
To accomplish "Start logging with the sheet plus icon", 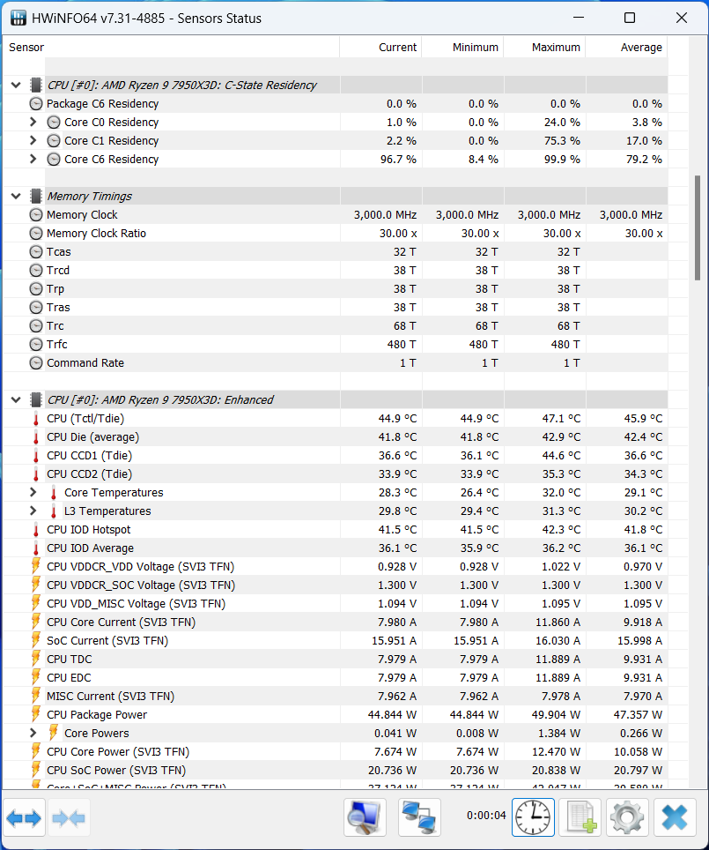I will pos(580,817).
